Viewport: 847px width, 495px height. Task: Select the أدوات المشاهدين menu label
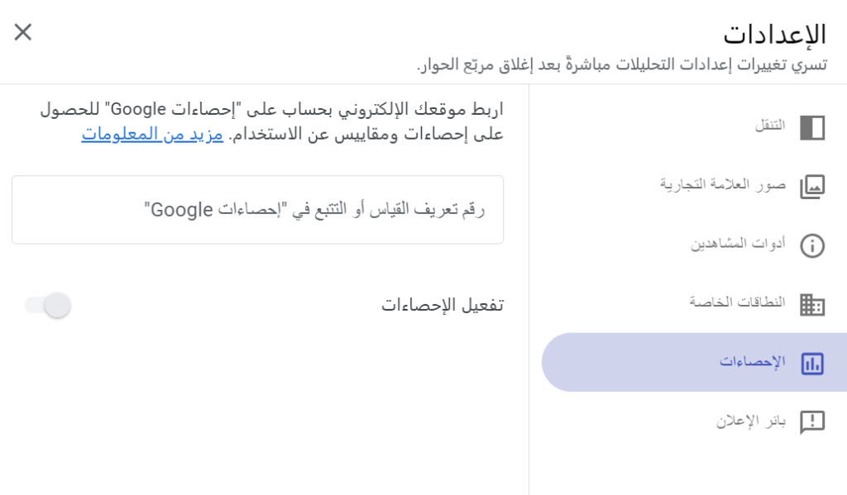point(739,244)
